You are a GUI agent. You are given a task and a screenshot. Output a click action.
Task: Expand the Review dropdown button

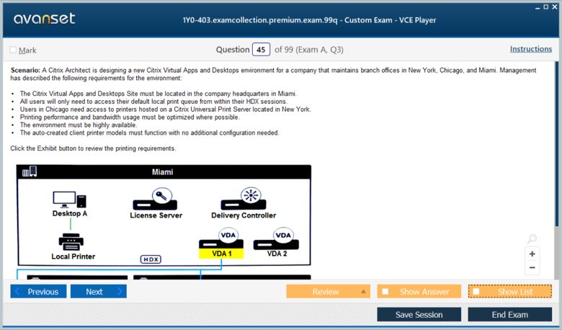(x=328, y=291)
